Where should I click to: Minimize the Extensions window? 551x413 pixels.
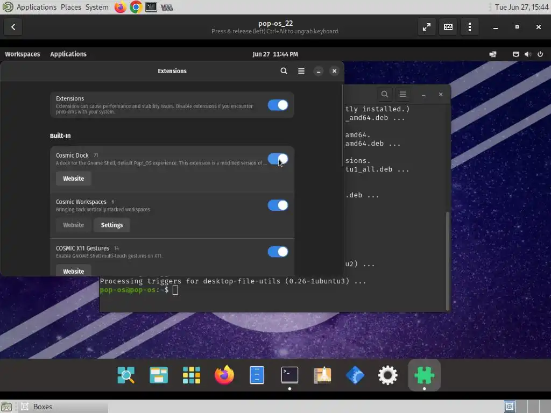[319, 72]
